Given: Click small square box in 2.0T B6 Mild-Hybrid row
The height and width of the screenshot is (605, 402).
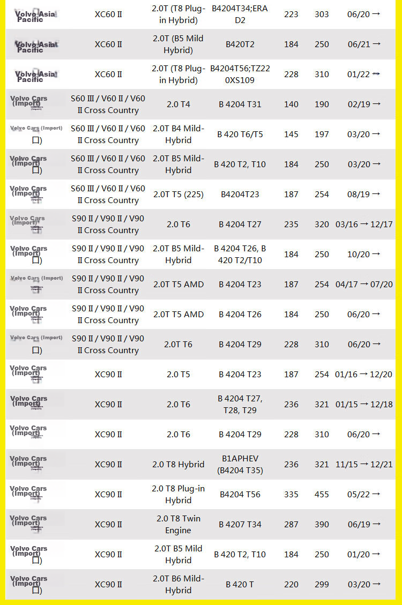Looking at the screenshot, I should click(x=36, y=591).
